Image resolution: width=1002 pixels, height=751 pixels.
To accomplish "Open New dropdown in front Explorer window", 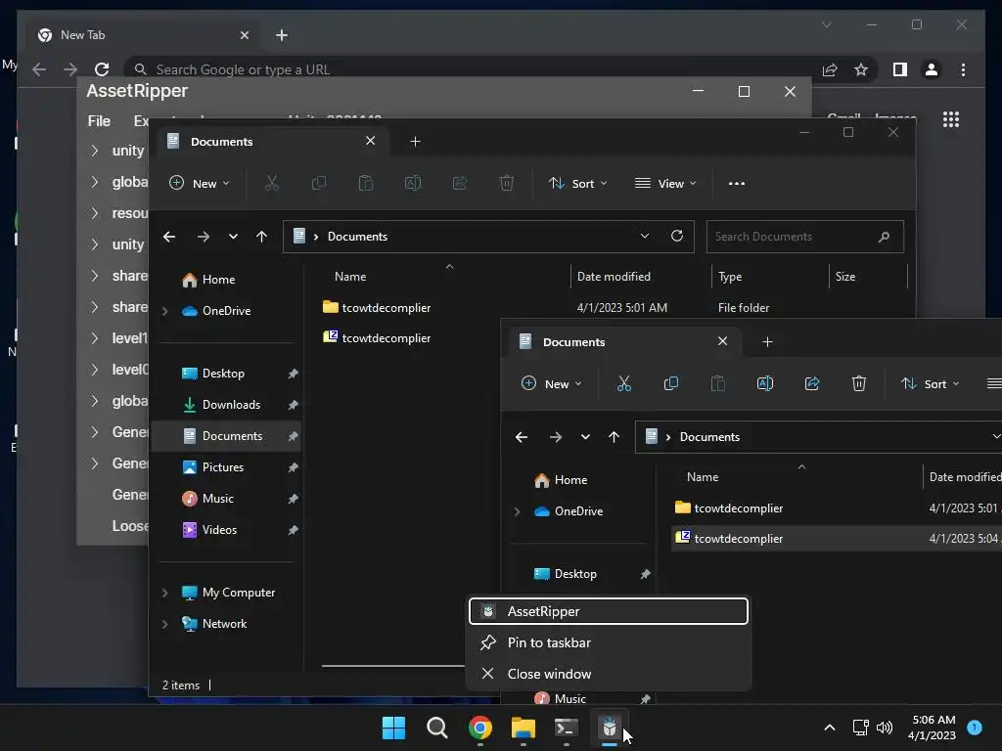I will [552, 383].
